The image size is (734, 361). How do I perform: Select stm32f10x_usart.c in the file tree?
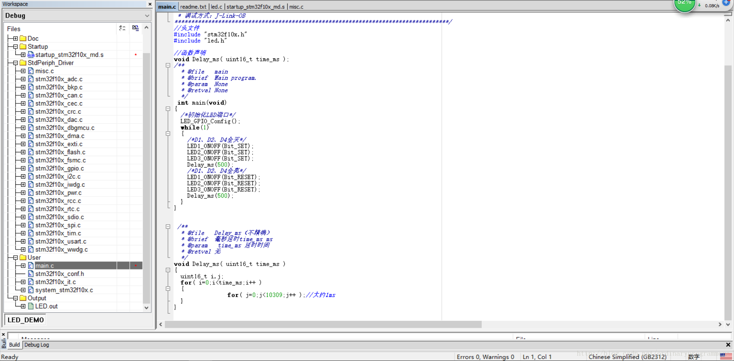61,242
